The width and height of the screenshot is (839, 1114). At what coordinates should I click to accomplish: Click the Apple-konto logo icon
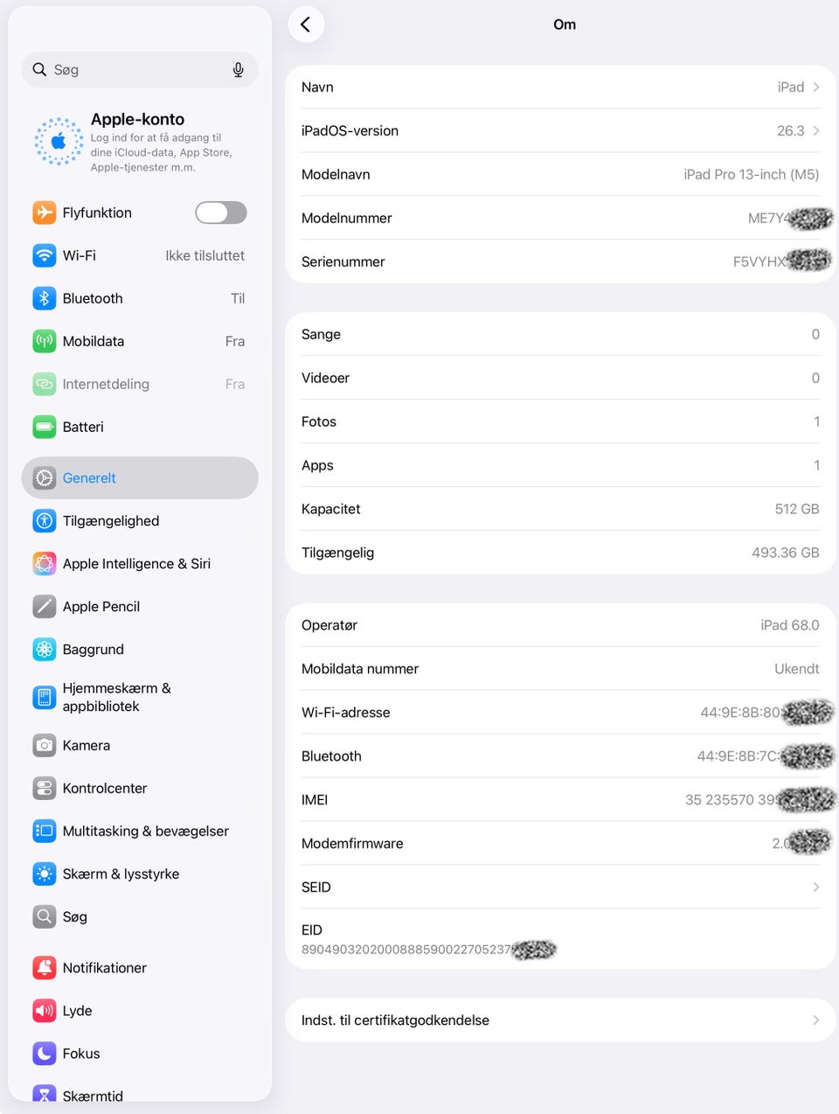click(59, 142)
